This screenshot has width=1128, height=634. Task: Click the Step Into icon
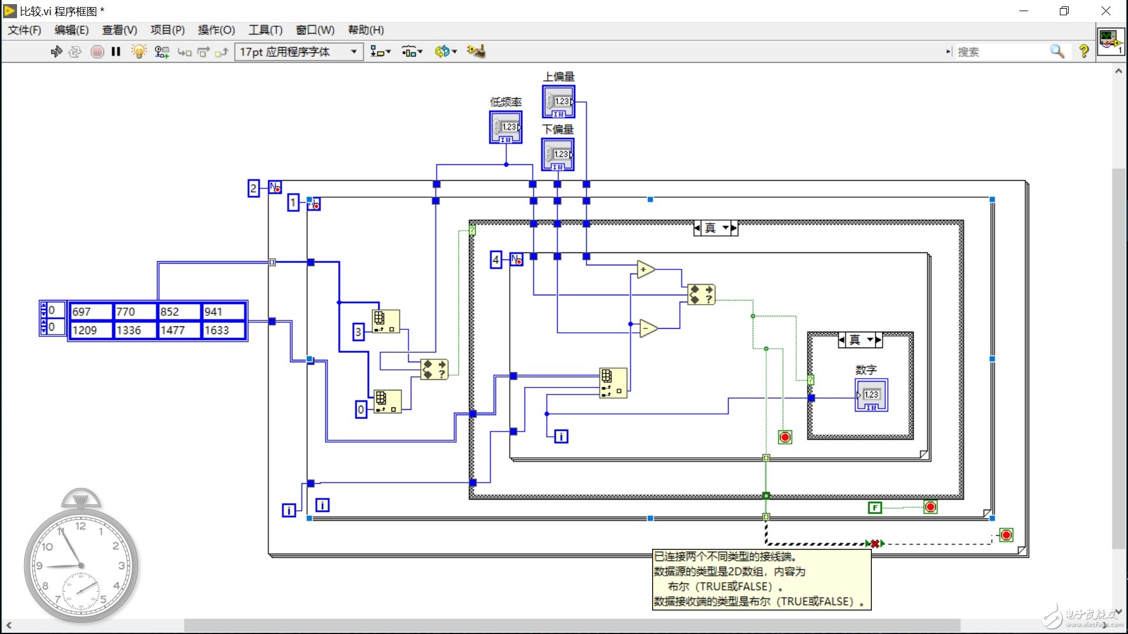(x=184, y=52)
